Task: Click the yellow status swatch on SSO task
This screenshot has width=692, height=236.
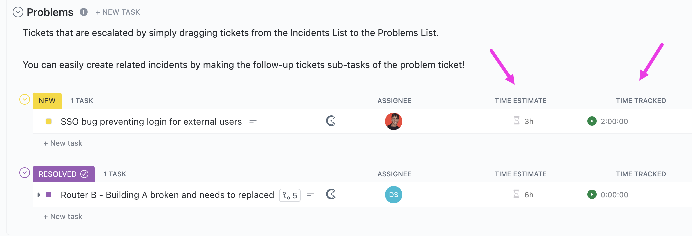Action: pos(49,121)
